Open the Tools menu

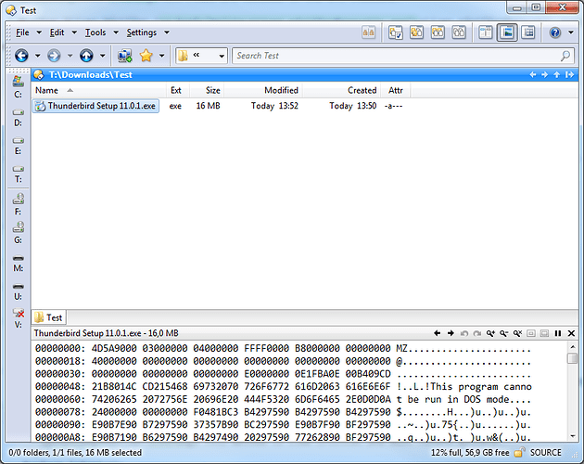pyautogui.click(x=95, y=32)
